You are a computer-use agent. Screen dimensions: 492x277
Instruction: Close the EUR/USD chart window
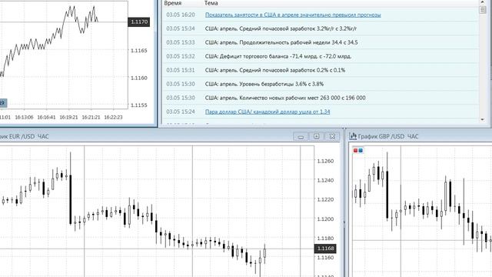coord(332,136)
